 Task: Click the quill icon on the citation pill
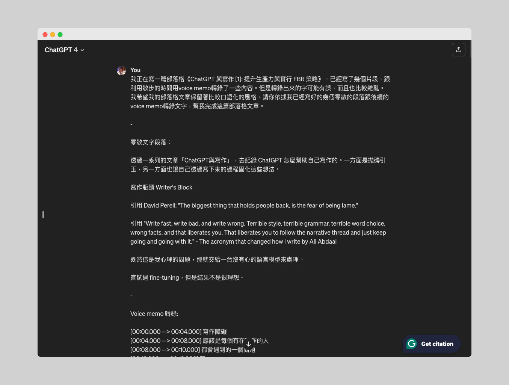[412, 344]
